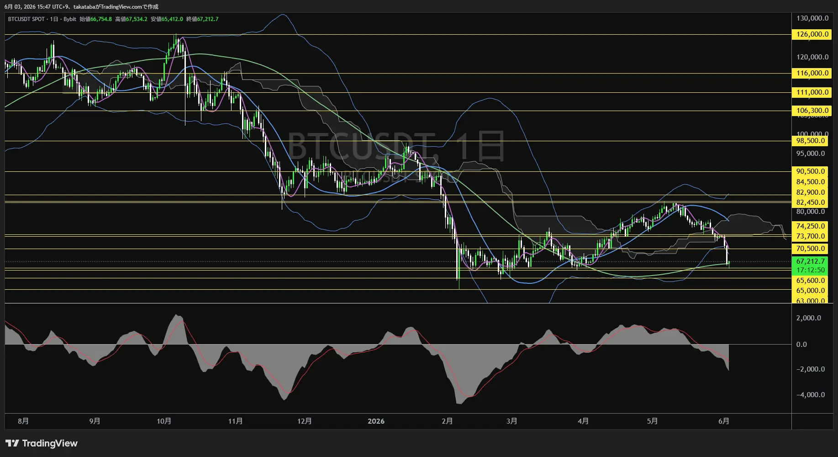Click the indicator scale value −2,000.0

coord(811,369)
